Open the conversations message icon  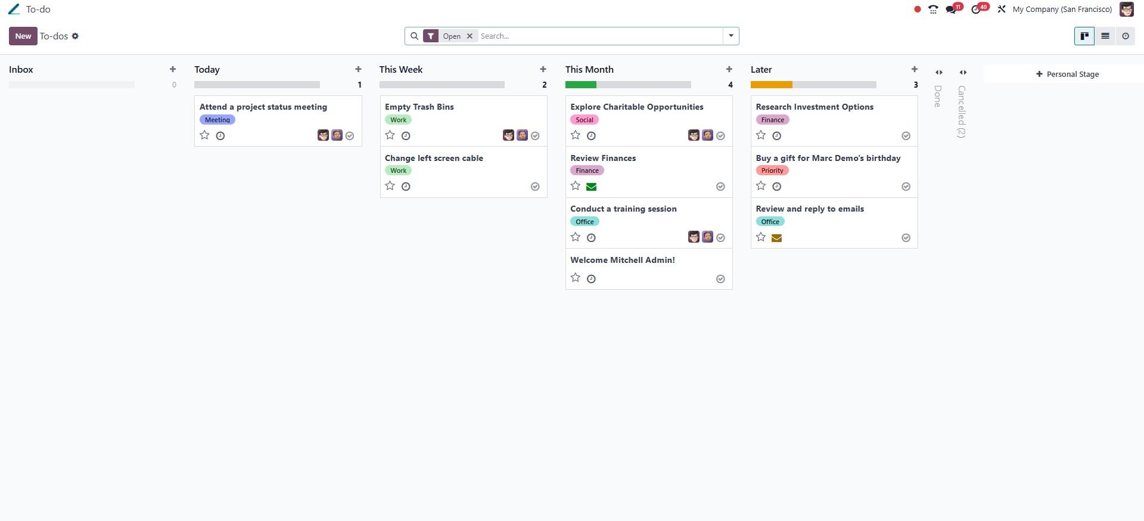coord(952,10)
